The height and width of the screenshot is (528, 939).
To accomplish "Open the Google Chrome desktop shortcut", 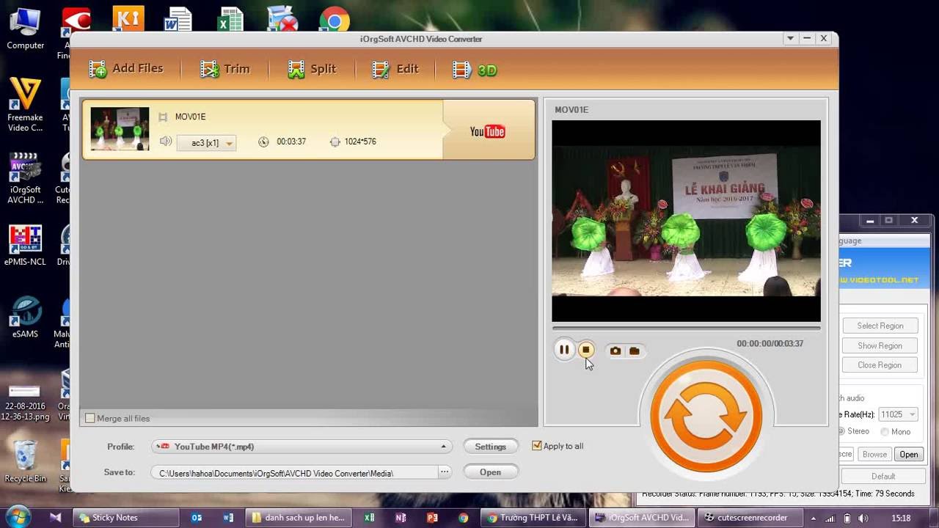I will tap(334, 20).
